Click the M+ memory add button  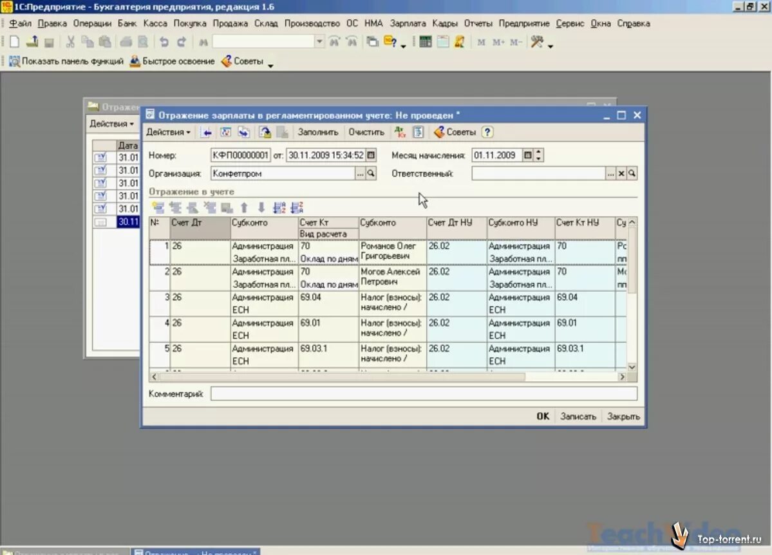pos(498,42)
